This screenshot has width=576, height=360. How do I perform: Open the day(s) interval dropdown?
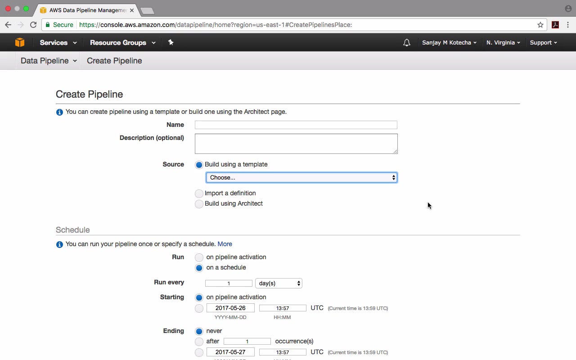(x=279, y=283)
